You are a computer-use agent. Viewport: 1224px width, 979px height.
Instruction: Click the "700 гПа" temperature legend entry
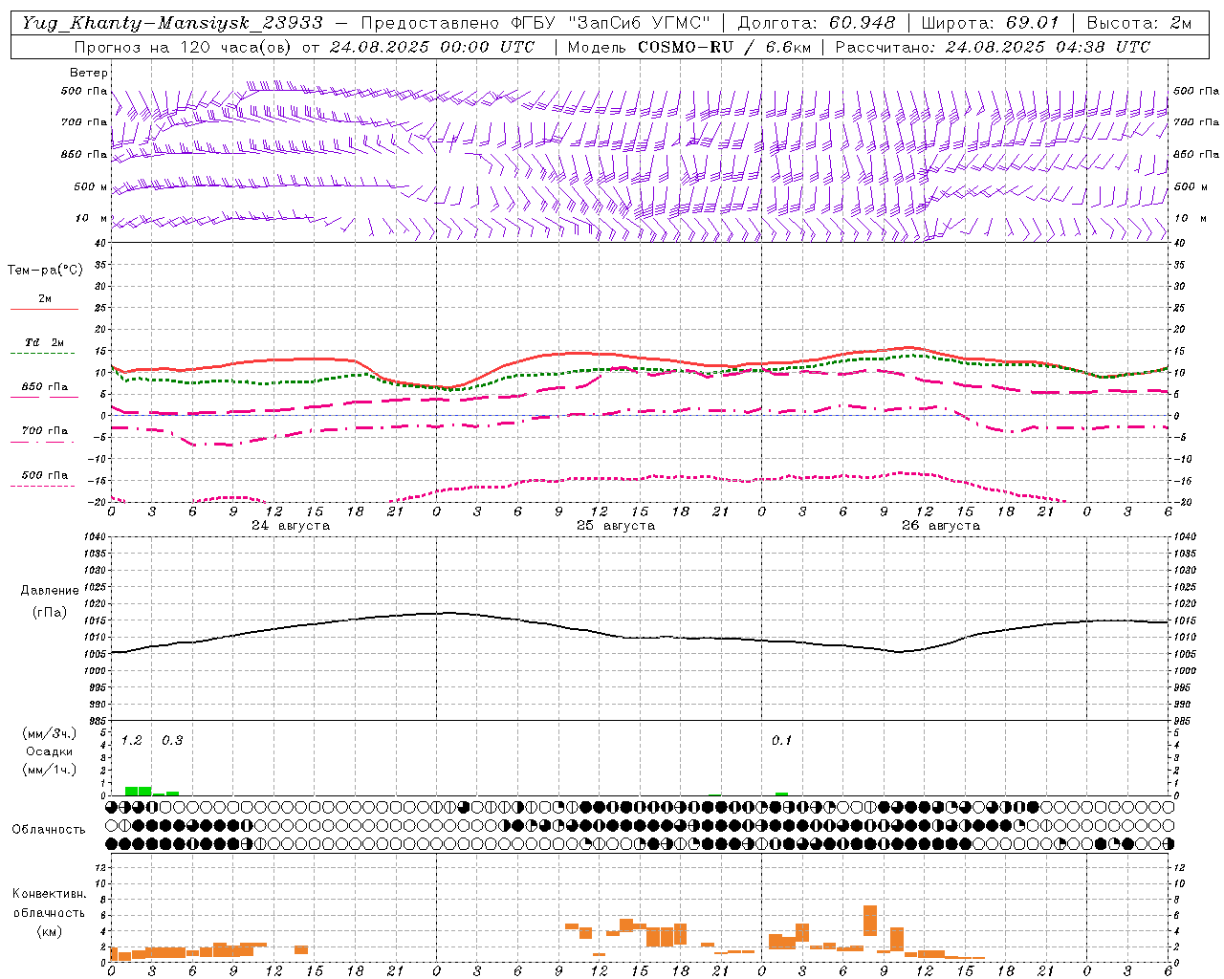coord(45,431)
